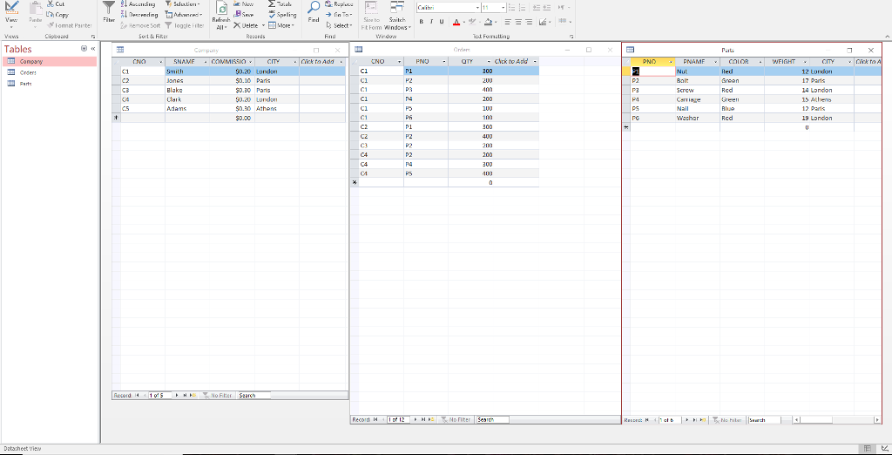This screenshot has height=455, width=892.
Task: Click Save record in Records group
Action: click(x=244, y=15)
